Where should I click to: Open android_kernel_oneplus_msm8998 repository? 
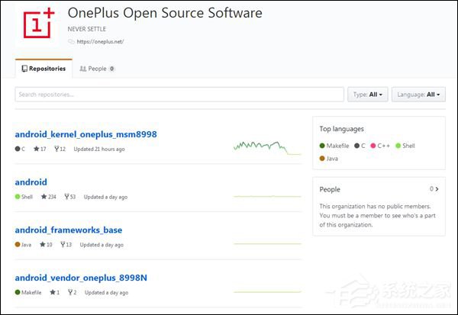pos(85,134)
